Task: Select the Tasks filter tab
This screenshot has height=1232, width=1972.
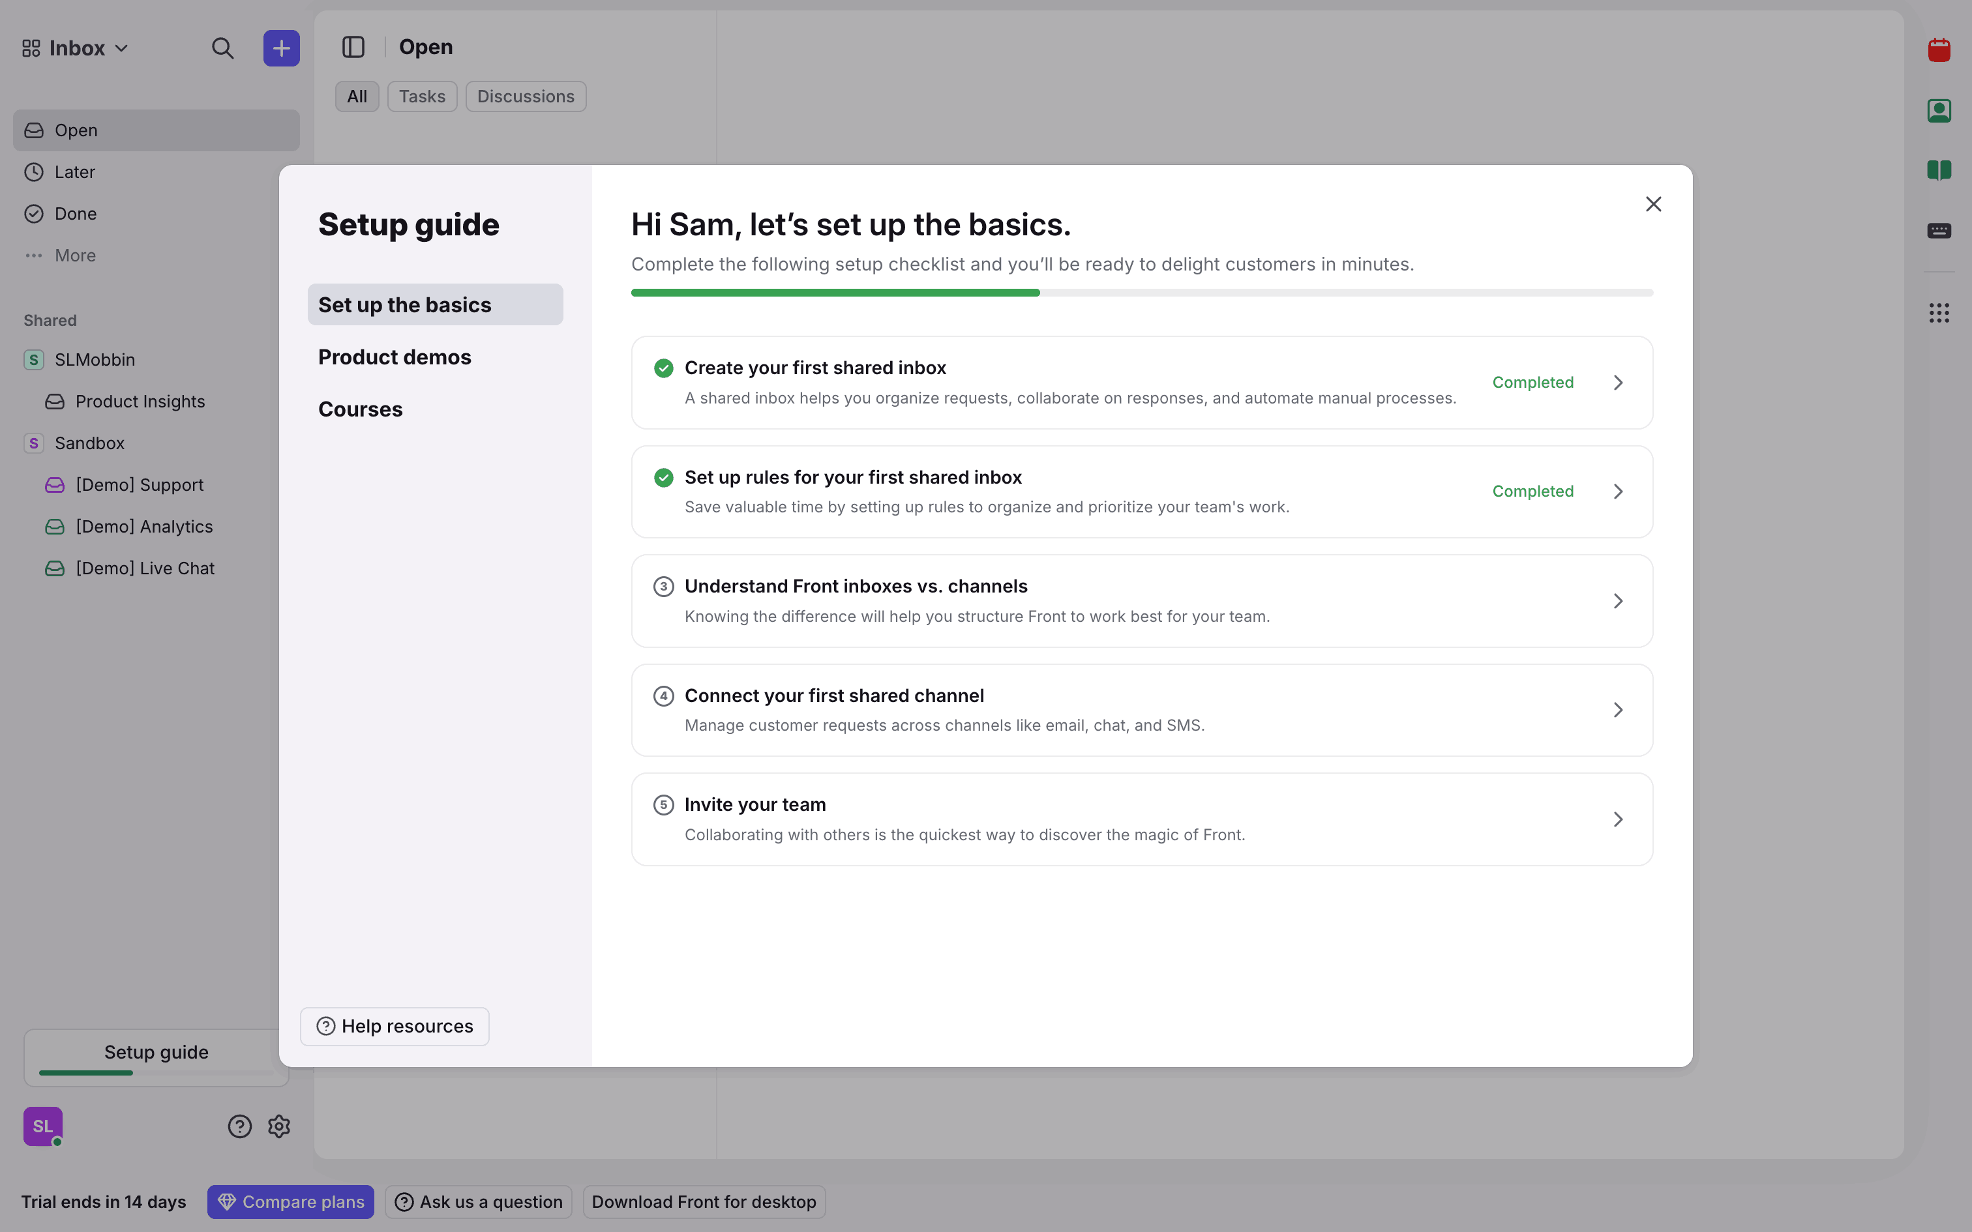Action: click(x=421, y=96)
